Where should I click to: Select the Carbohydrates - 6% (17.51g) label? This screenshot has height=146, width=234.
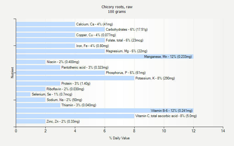coord(127,29)
